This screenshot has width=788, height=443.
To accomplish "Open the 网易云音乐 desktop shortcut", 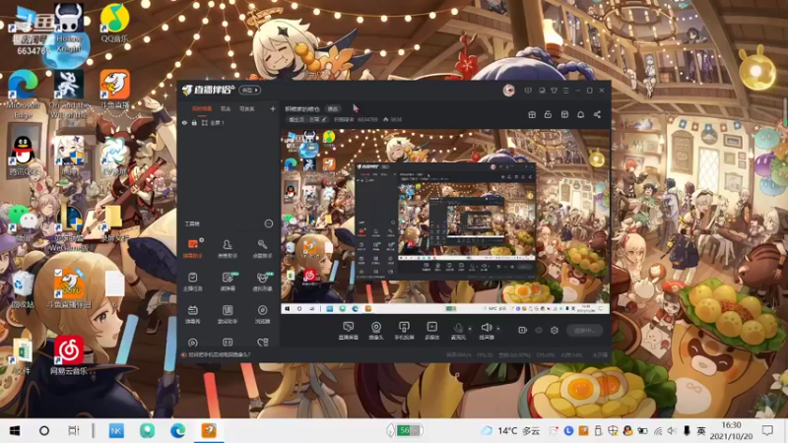I will pos(69,355).
